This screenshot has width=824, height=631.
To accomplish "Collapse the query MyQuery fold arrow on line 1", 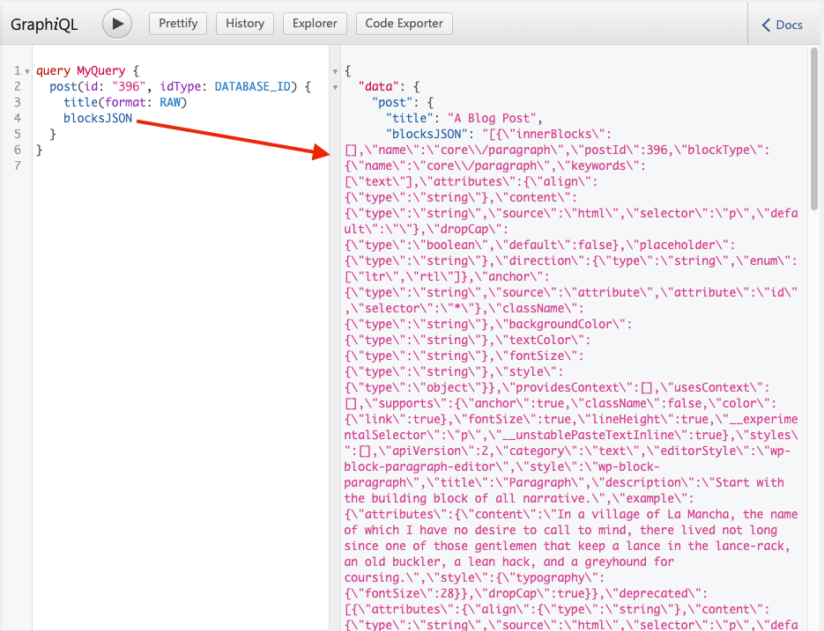I will [26, 71].
